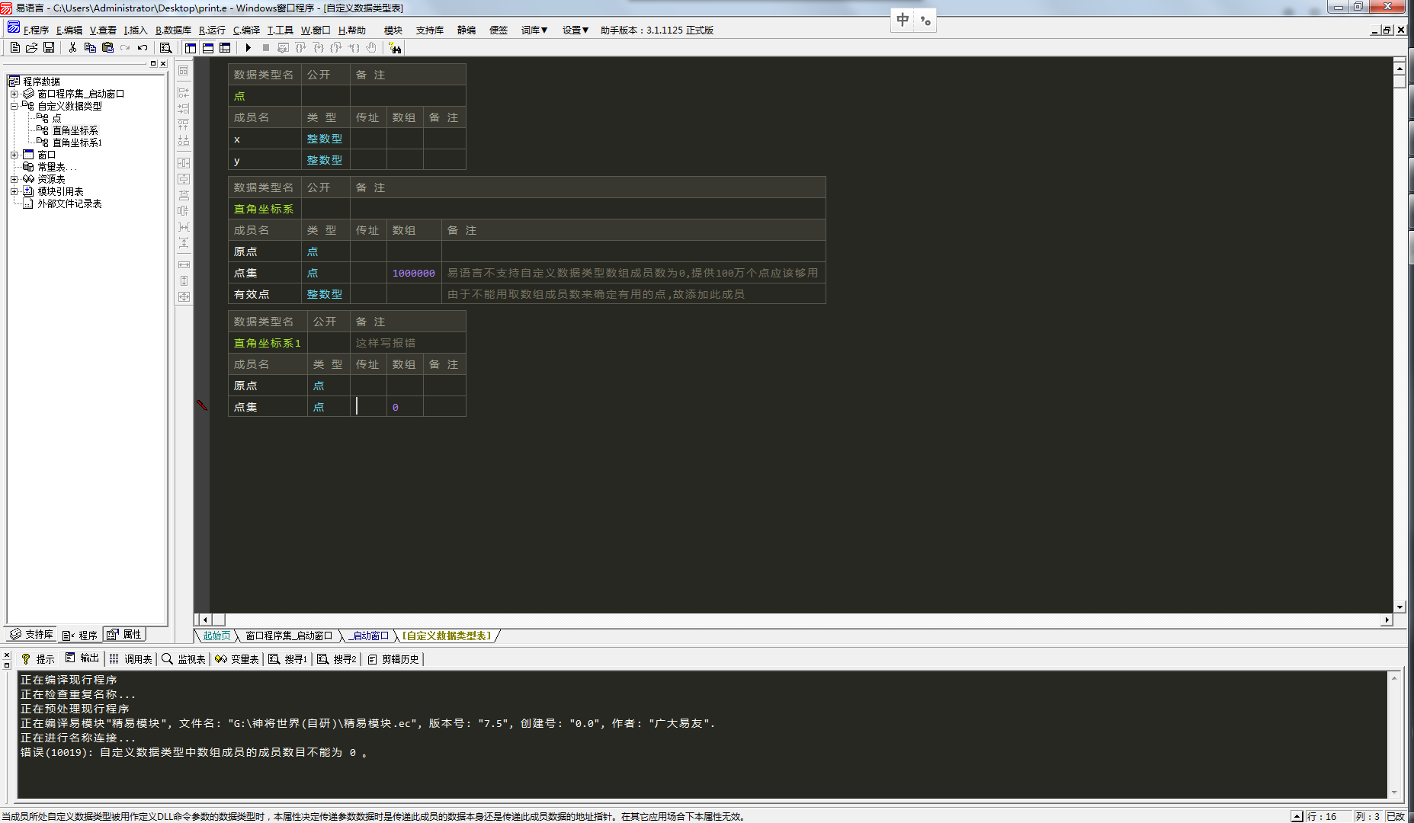Screen dimensions: 1414x823
Task: Open the 词库 dropdown menu
Action: pos(534,30)
